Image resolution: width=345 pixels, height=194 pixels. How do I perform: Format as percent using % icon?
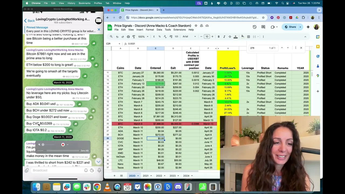pos(160,37)
